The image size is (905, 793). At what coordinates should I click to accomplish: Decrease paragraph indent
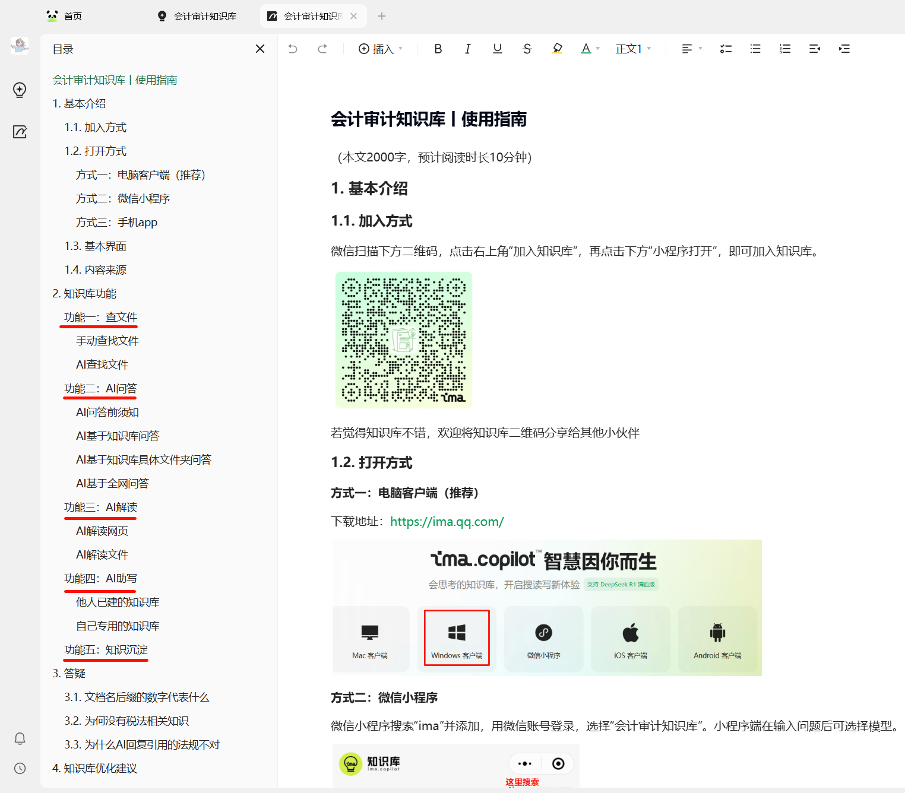pos(815,49)
